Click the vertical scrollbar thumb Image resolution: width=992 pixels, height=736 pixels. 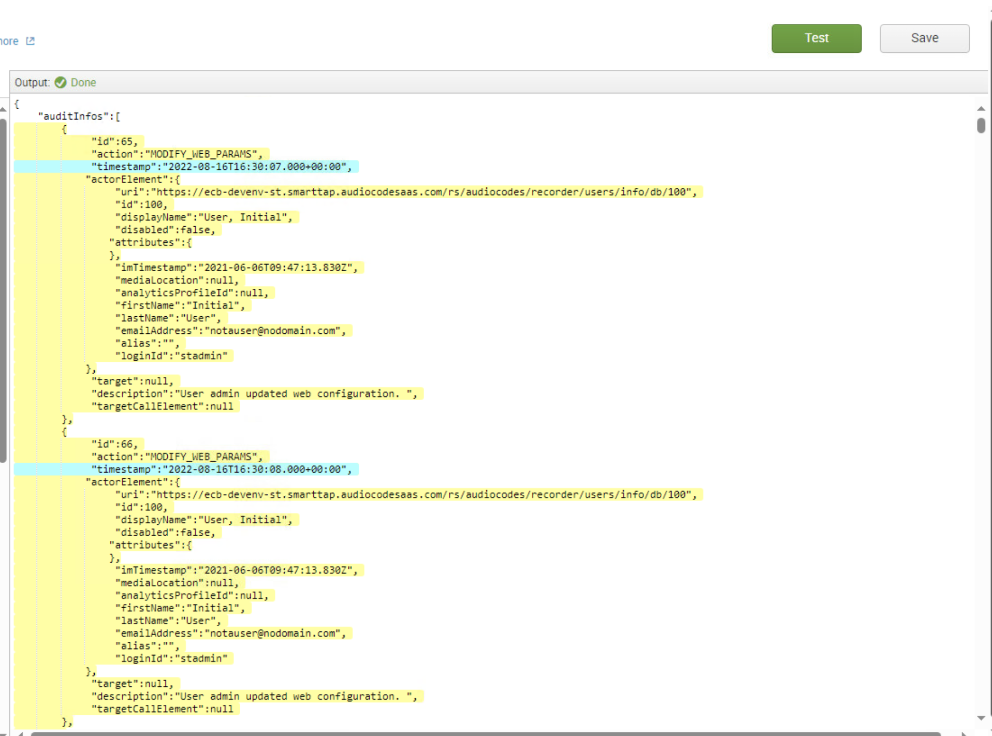pos(981,126)
